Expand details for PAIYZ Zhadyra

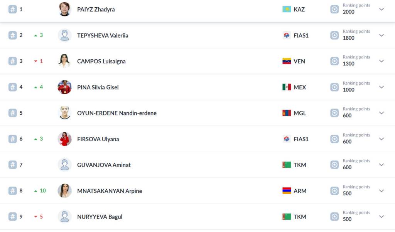click(x=381, y=9)
